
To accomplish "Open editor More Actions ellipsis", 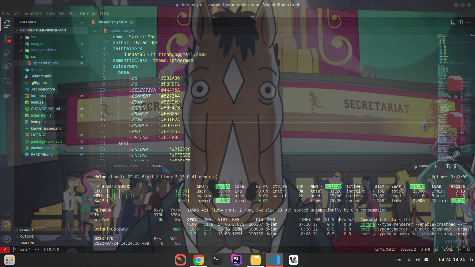I will (x=468, y=22).
